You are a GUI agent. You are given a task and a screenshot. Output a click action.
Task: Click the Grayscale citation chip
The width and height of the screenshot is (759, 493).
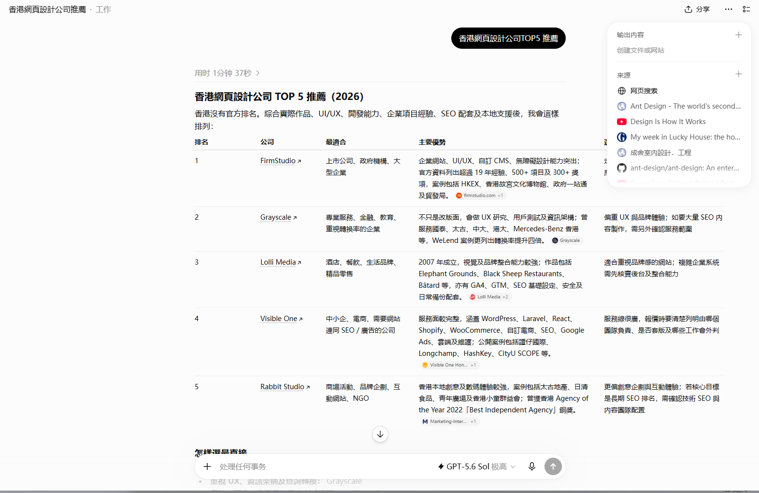coord(566,240)
